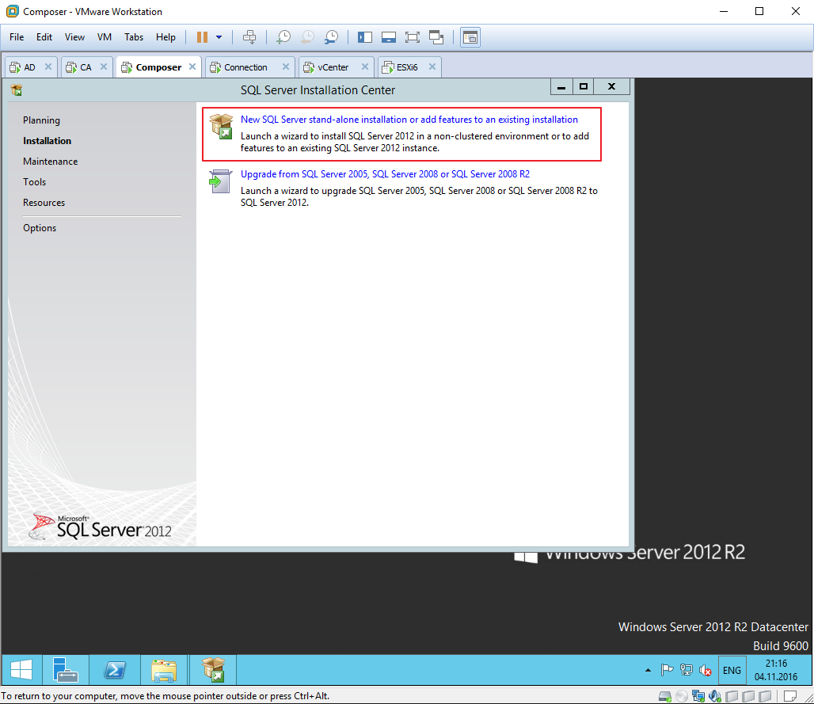Click the Unity mode toolbar icon
This screenshot has width=814, height=704.
(x=436, y=37)
